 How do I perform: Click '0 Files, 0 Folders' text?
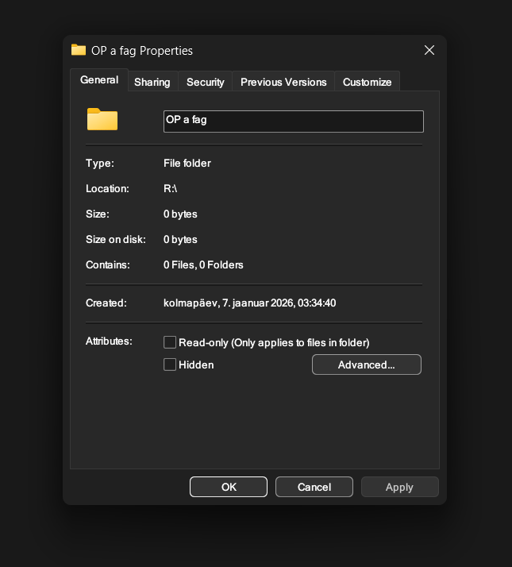coord(203,264)
